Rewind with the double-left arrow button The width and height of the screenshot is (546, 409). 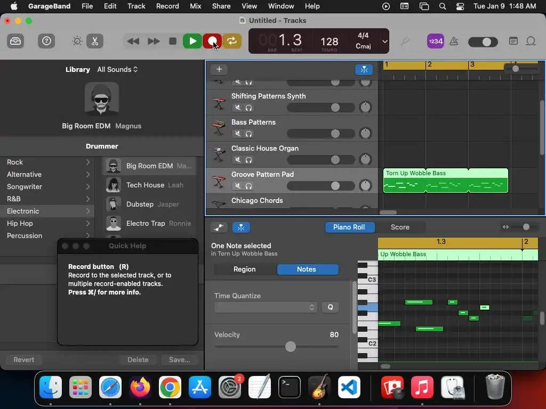tap(133, 42)
